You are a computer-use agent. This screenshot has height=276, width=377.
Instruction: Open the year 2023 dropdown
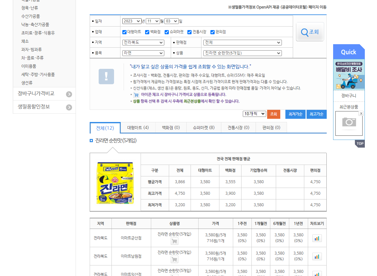point(132,21)
